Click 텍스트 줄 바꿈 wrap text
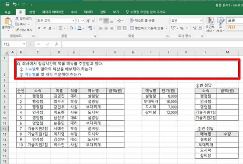Screen dimensions: 243x164 (142, 21)
